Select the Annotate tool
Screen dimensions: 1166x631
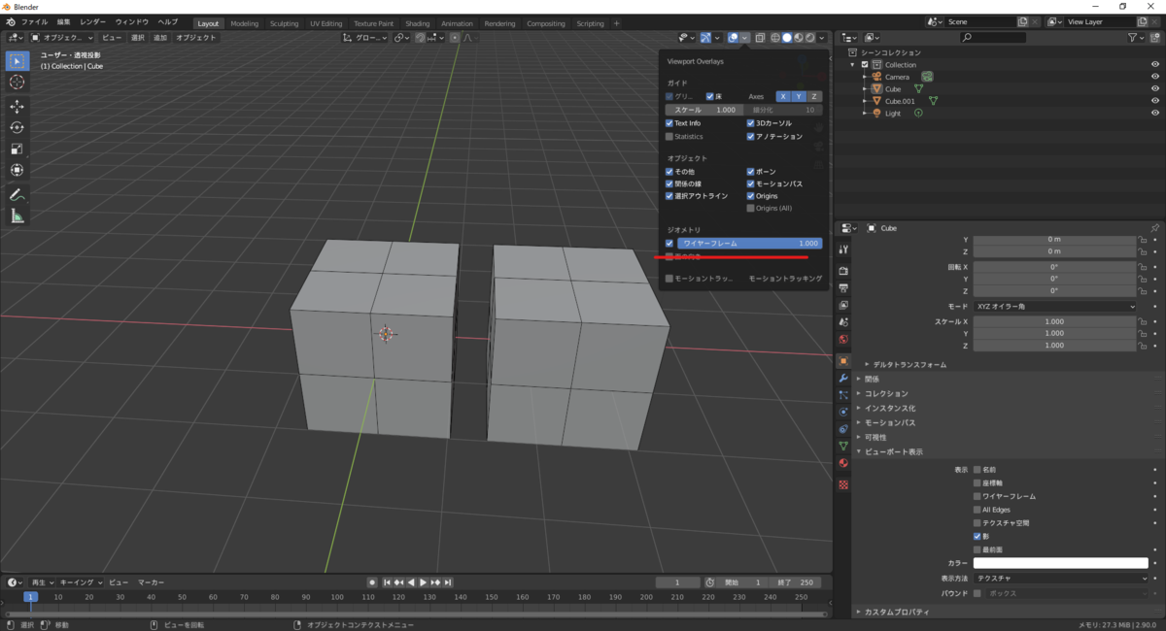[x=17, y=195]
